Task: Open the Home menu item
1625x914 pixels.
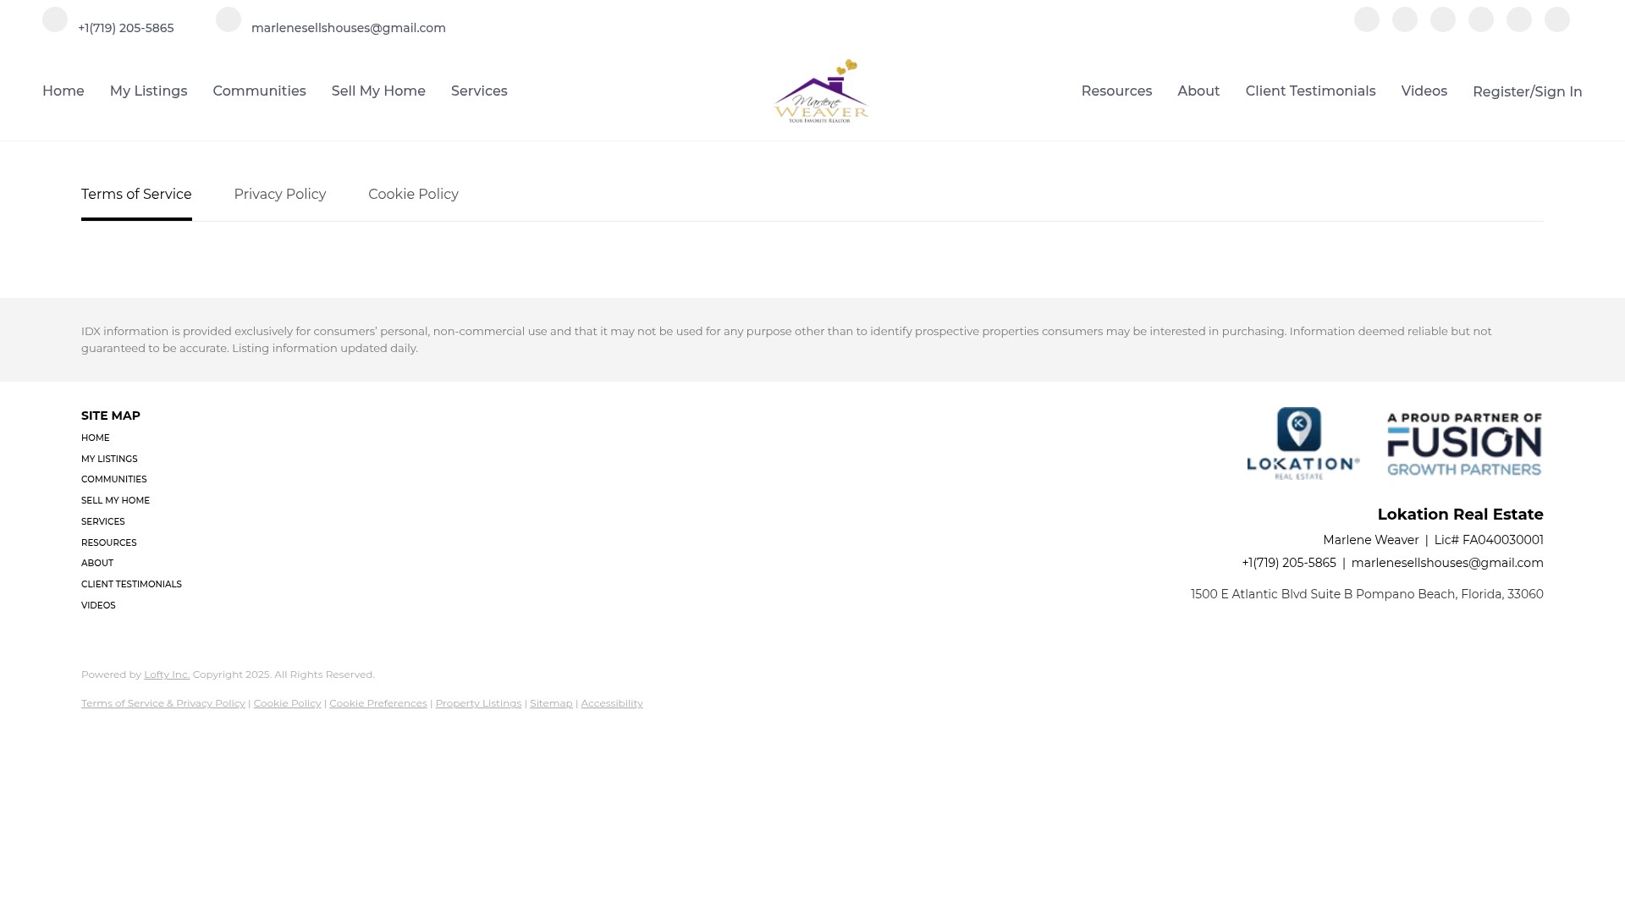Action: click(x=63, y=91)
